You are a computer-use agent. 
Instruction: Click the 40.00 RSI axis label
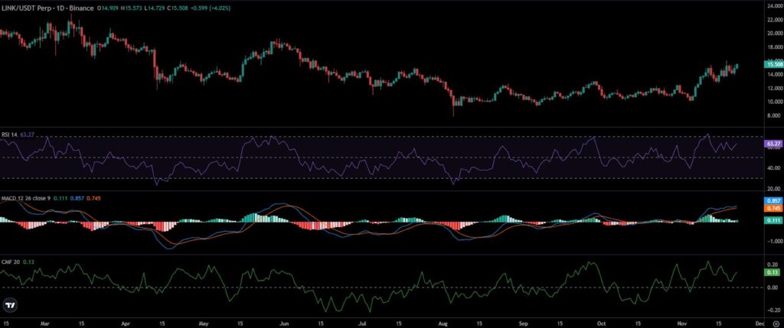tap(774, 168)
